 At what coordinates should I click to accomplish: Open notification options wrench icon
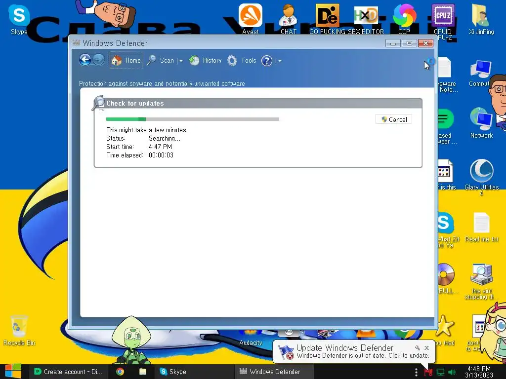point(417,348)
